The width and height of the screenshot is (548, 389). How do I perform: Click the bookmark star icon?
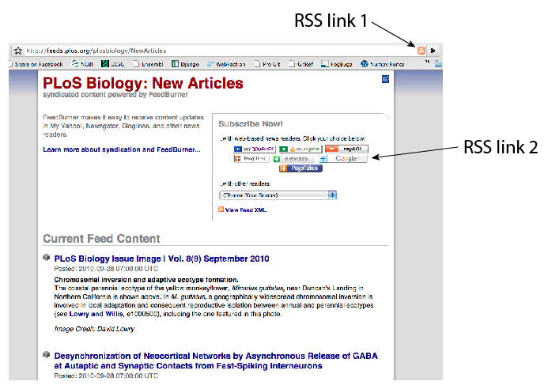click(x=18, y=51)
